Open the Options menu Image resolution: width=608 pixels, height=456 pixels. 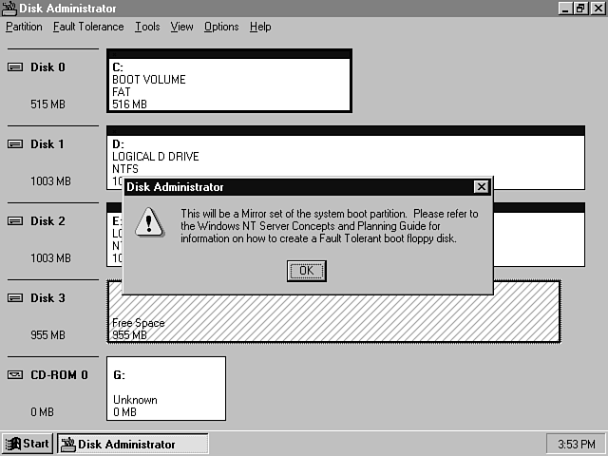221,27
